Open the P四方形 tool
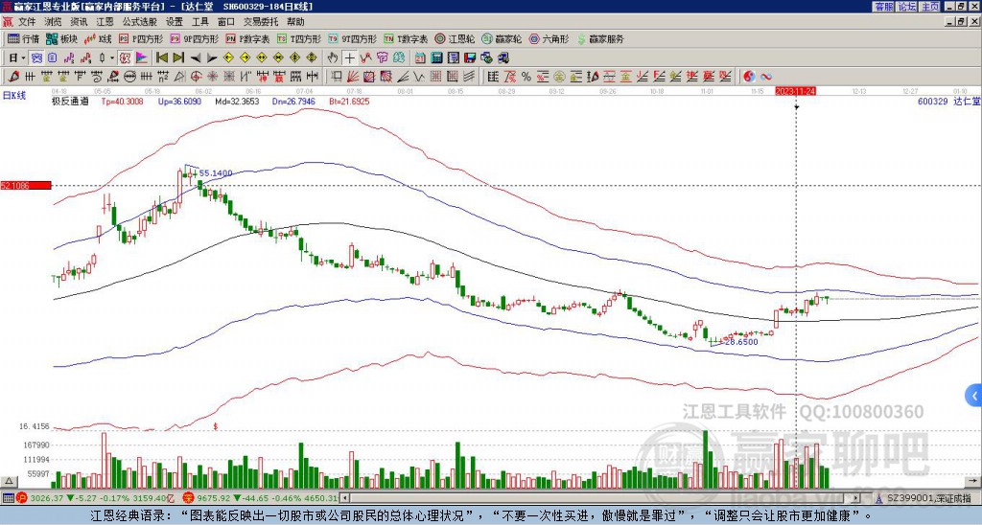Image resolution: width=982 pixels, height=525 pixels. [x=141, y=38]
